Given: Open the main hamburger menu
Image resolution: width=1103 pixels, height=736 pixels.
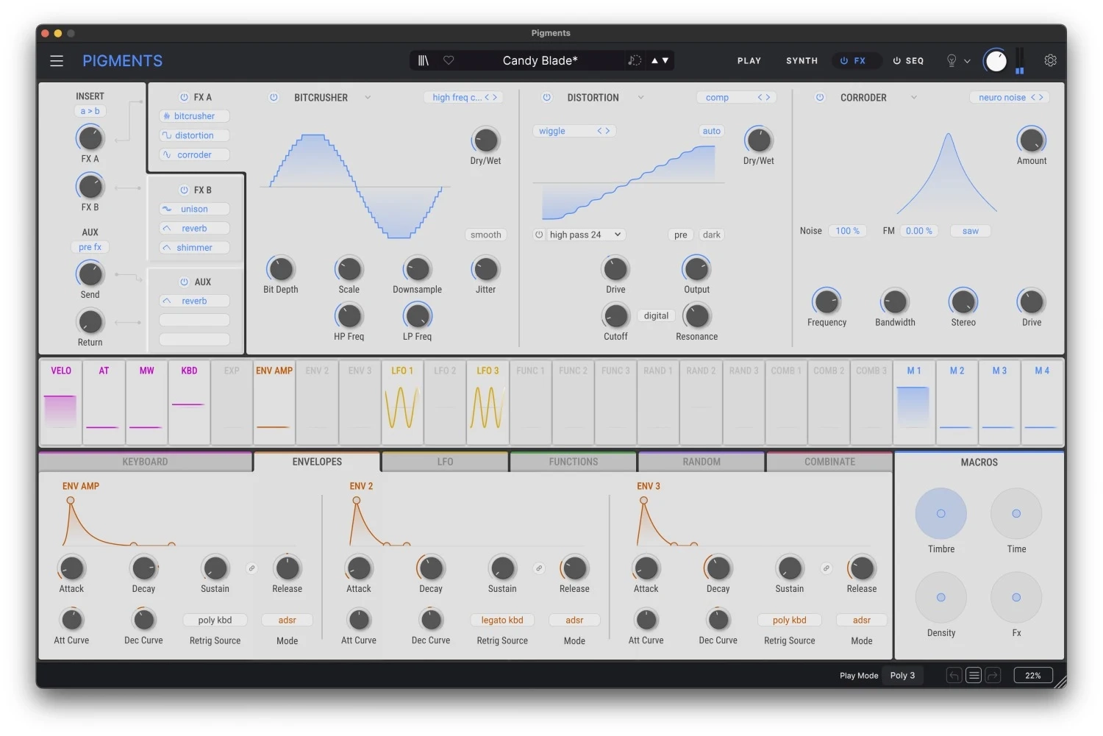Looking at the screenshot, I should pyautogui.click(x=57, y=61).
